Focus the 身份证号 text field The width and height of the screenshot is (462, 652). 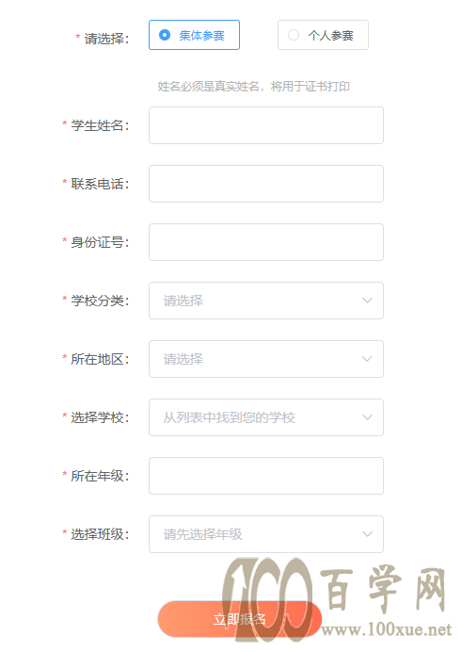pyautogui.click(x=266, y=242)
